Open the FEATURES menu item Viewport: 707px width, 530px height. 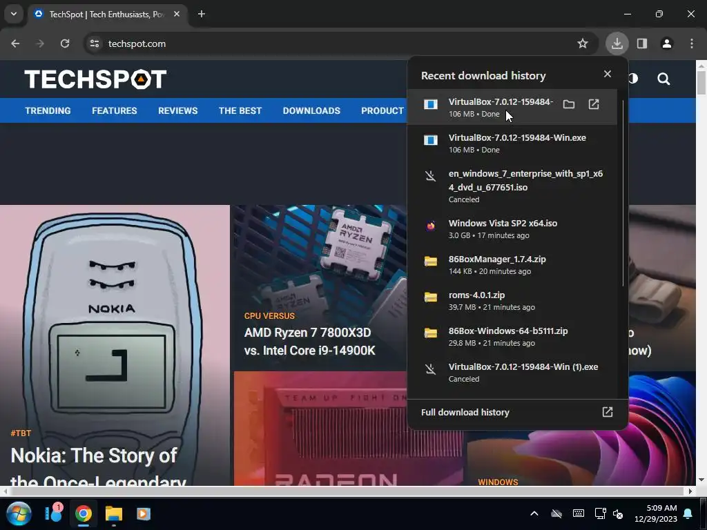click(115, 111)
